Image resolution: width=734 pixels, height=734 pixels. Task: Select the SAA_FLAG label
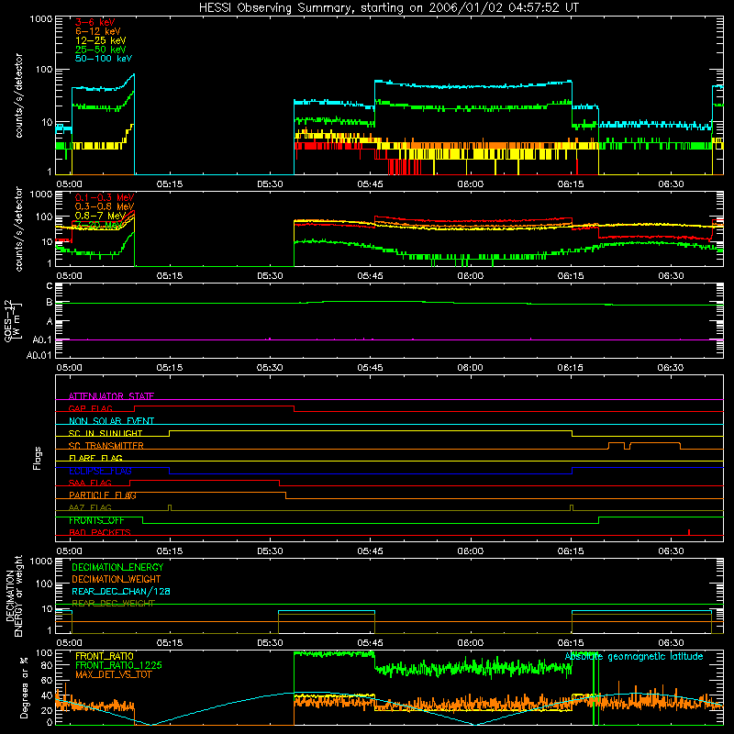point(90,484)
